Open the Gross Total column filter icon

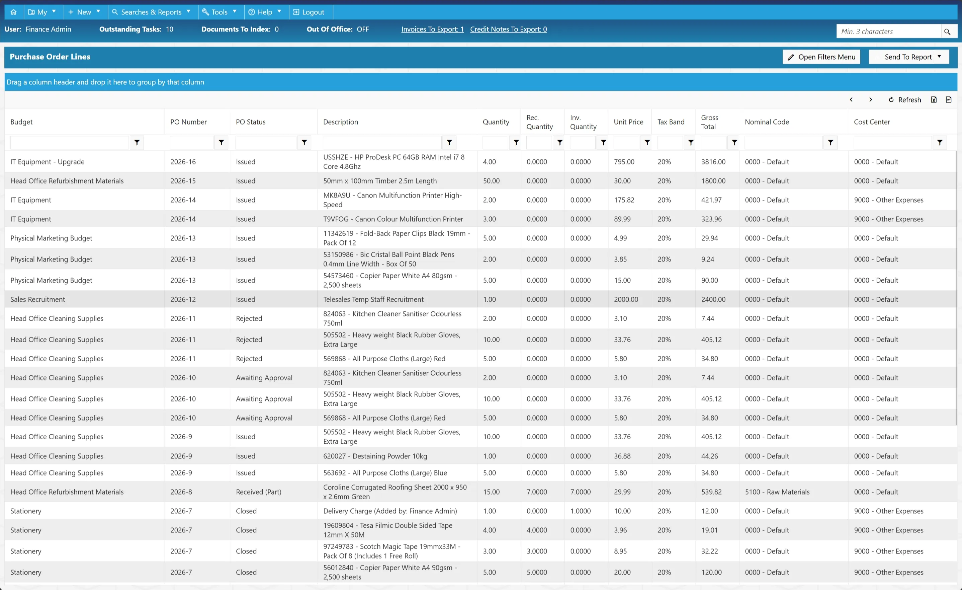click(734, 143)
